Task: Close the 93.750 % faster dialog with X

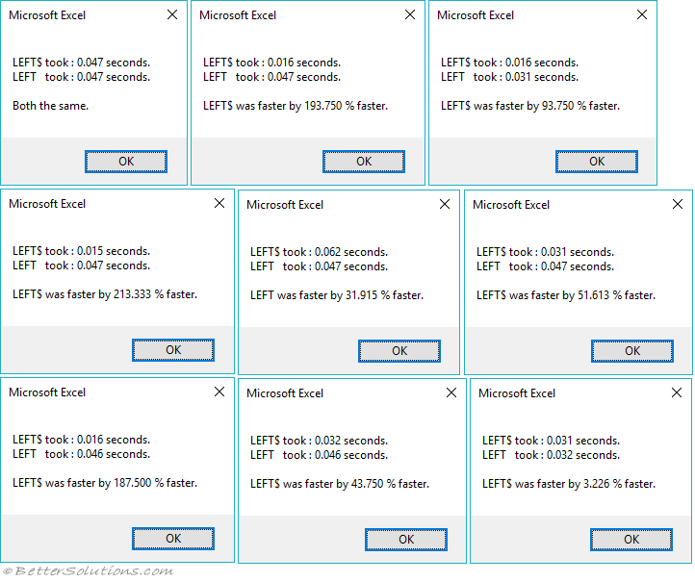Action: click(642, 14)
